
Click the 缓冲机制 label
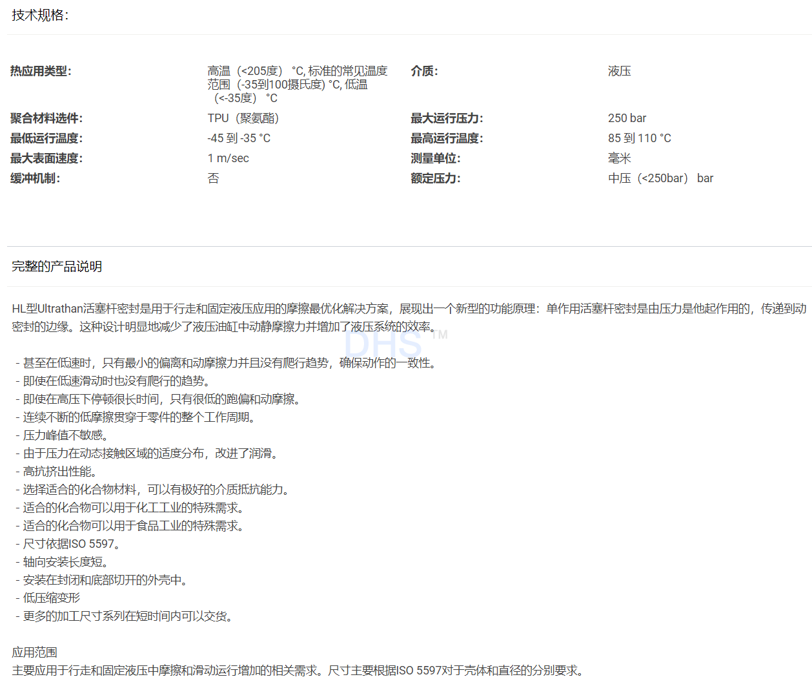(x=36, y=178)
